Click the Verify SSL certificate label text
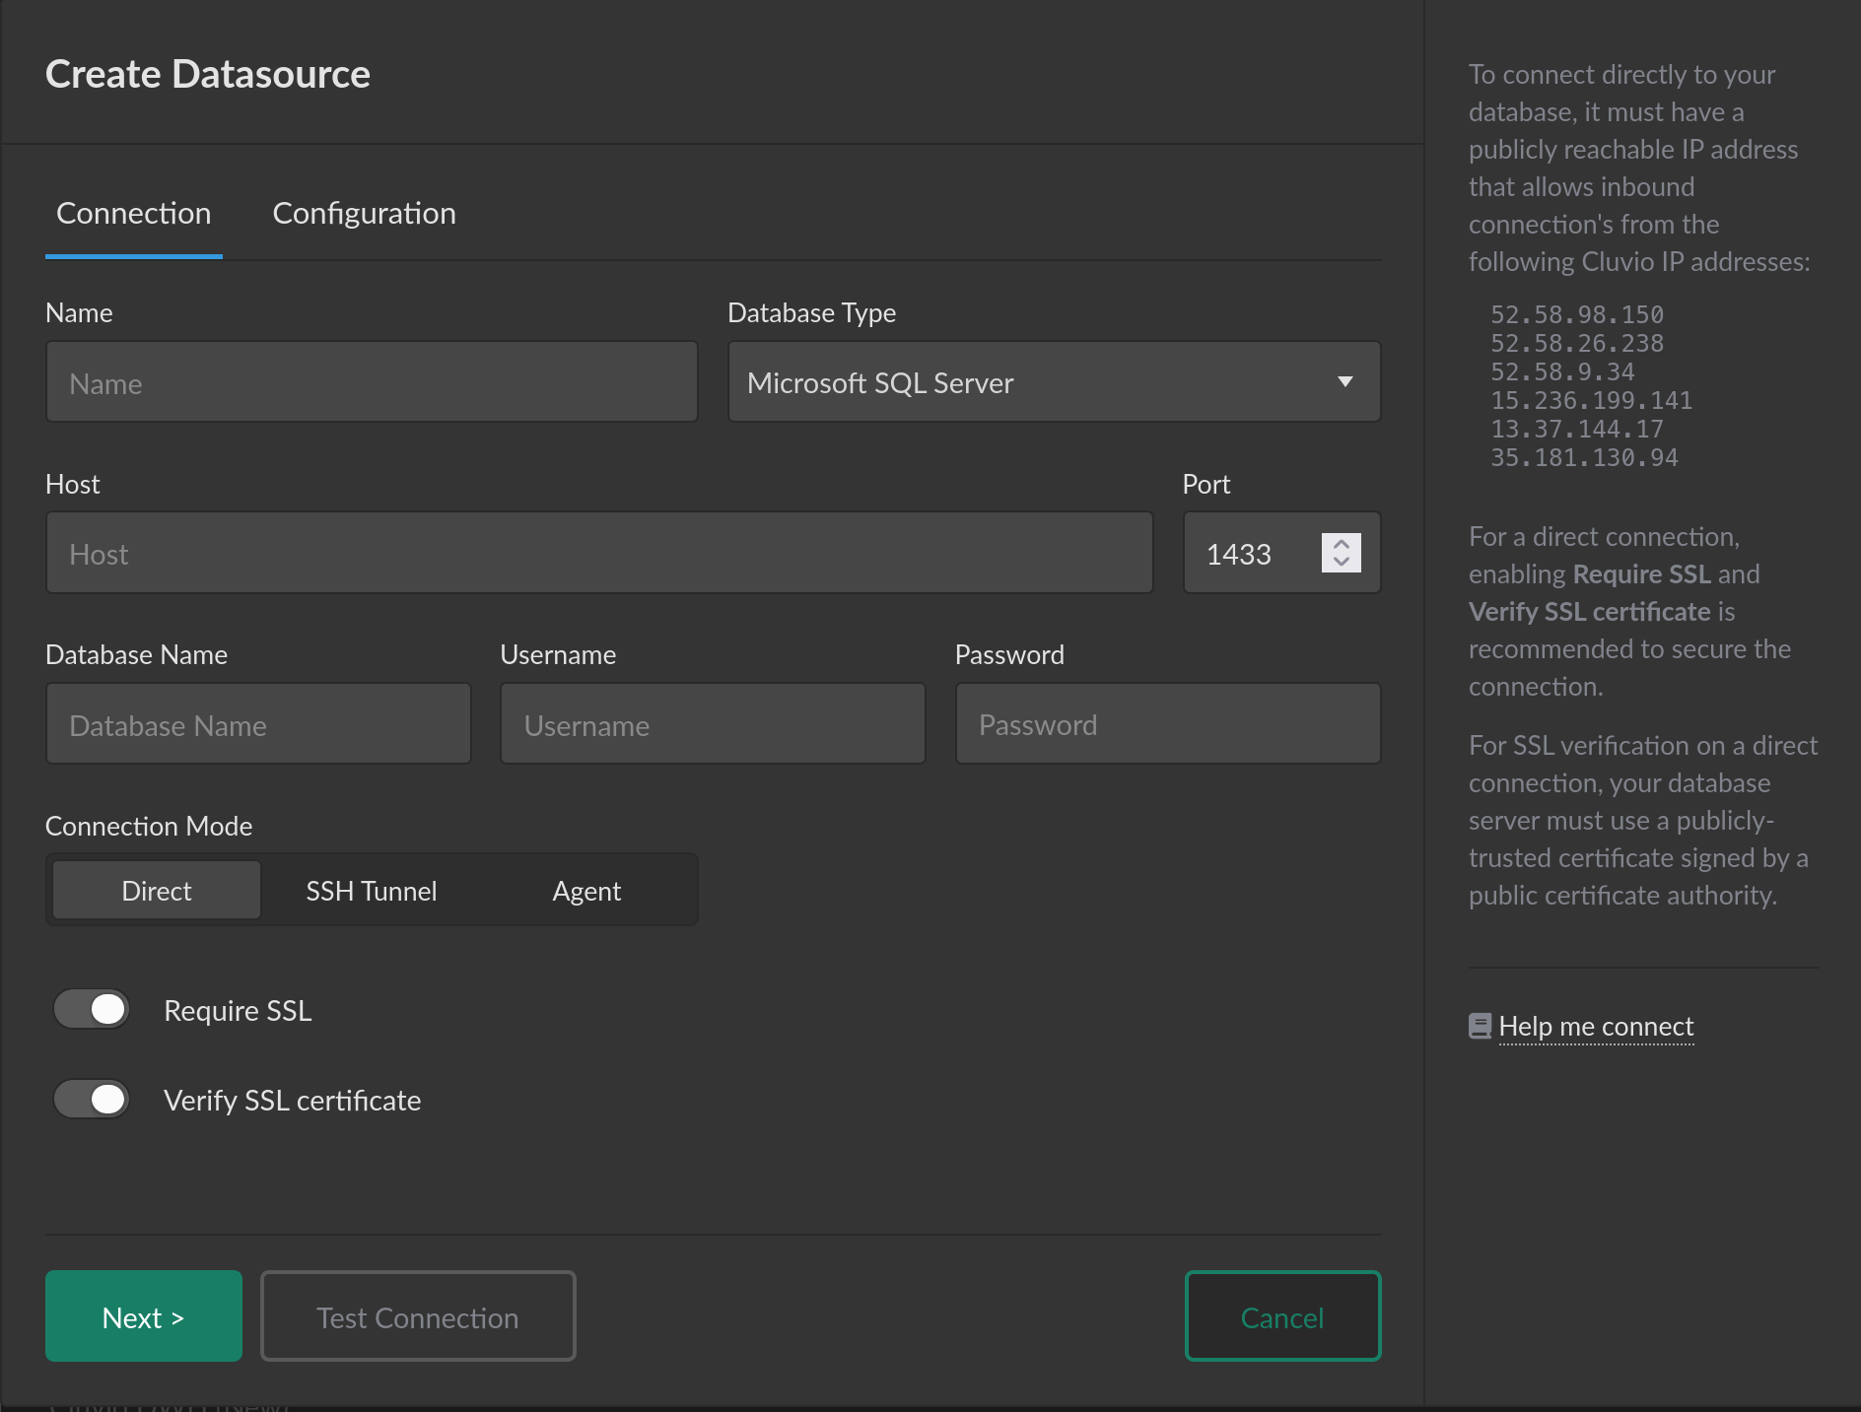This screenshot has width=1861, height=1412. coord(292,1101)
